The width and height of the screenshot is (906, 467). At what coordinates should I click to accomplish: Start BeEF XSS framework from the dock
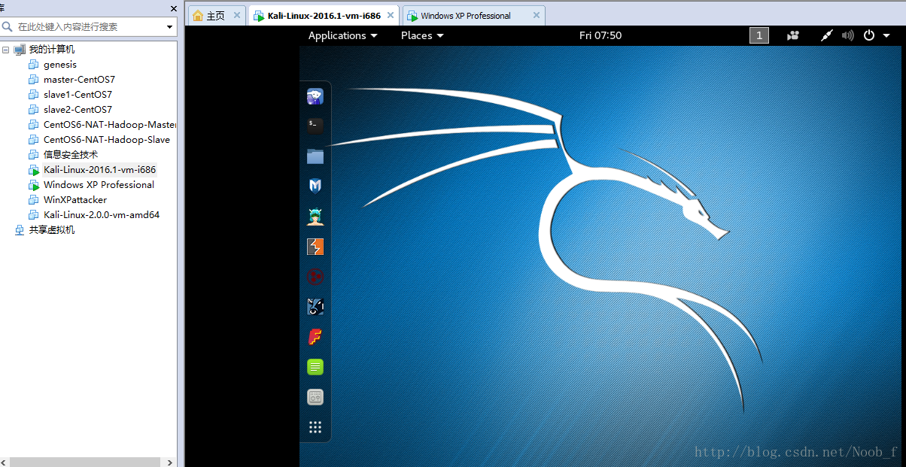click(x=315, y=307)
